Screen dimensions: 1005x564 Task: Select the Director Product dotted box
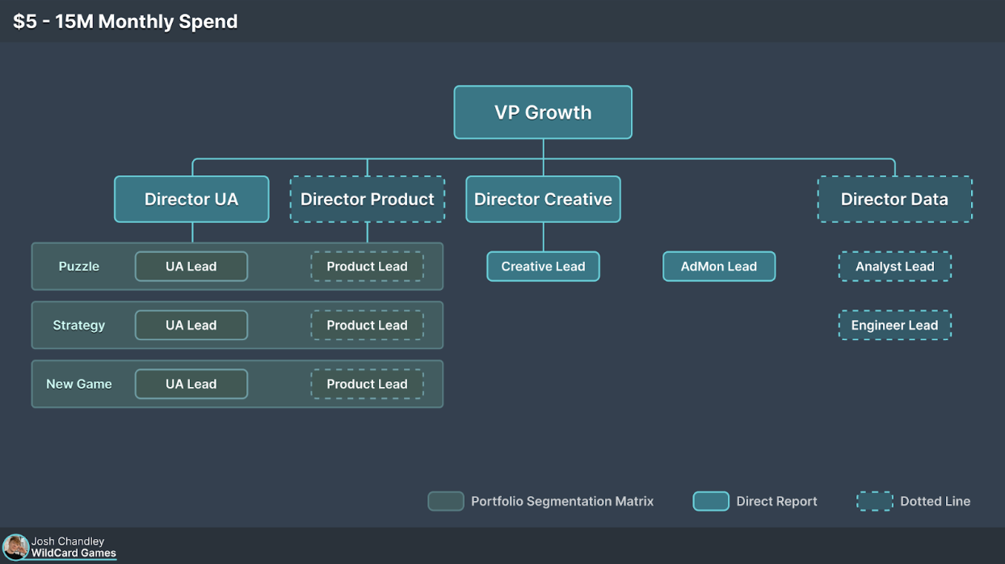[x=368, y=199]
